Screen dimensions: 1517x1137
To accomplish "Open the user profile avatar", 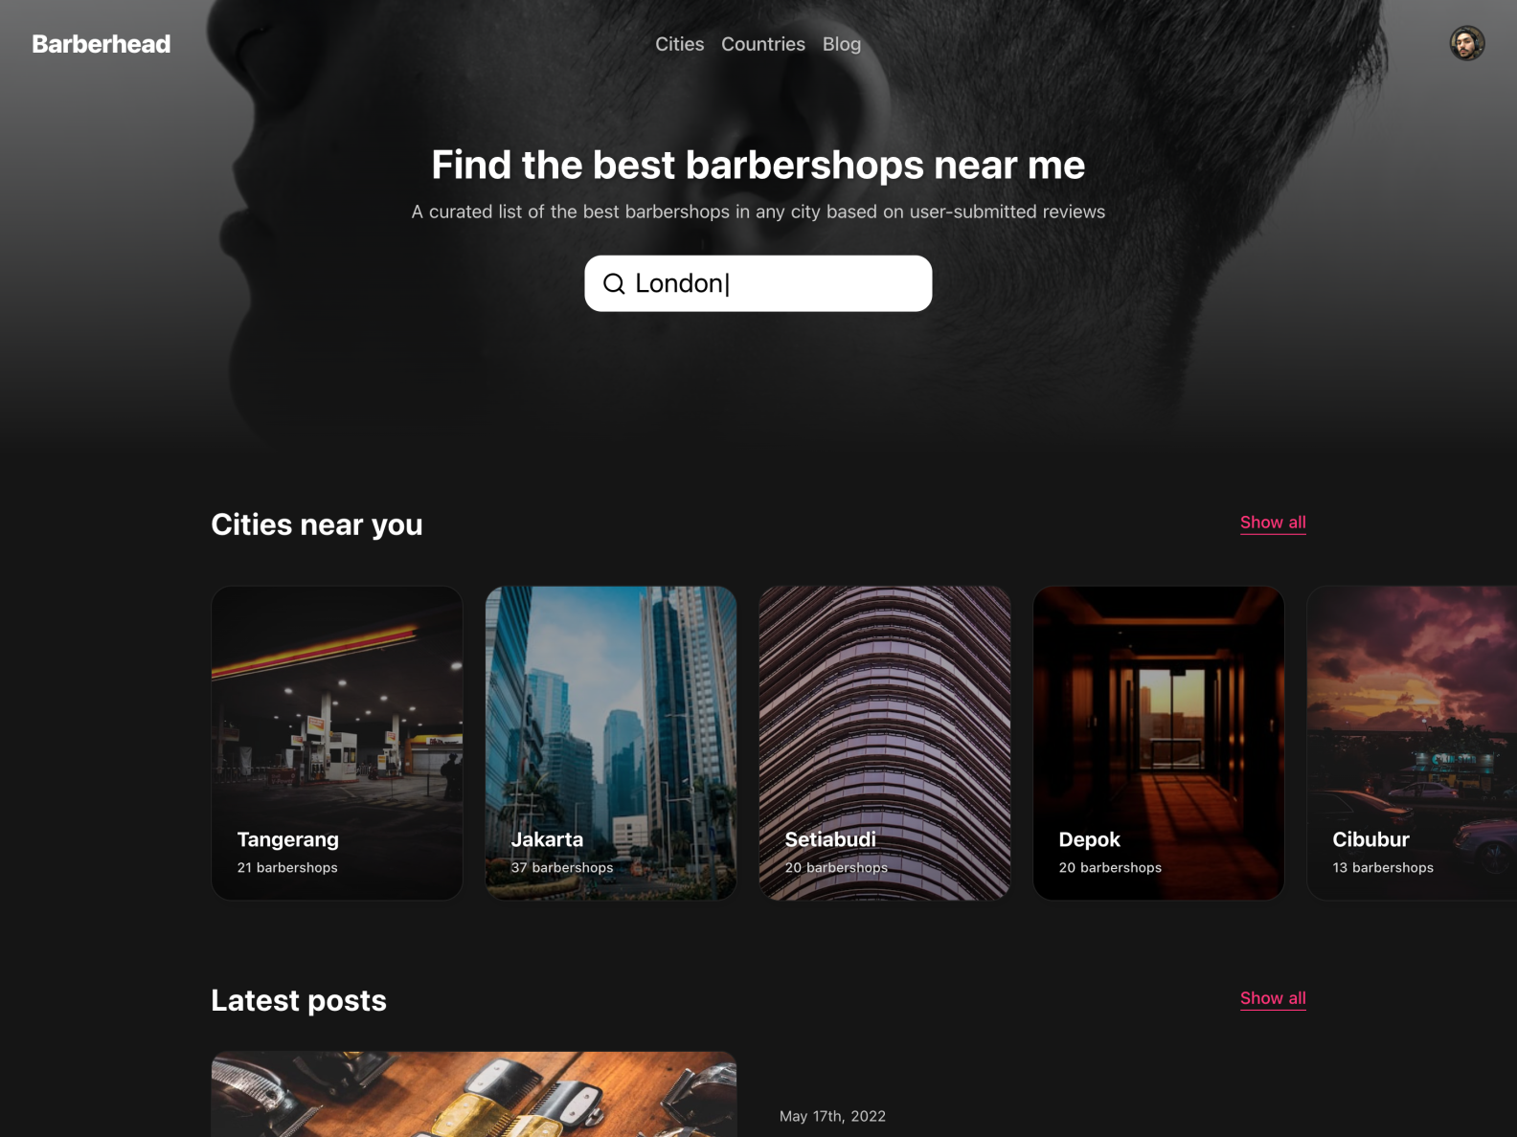I will click(1466, 43).
